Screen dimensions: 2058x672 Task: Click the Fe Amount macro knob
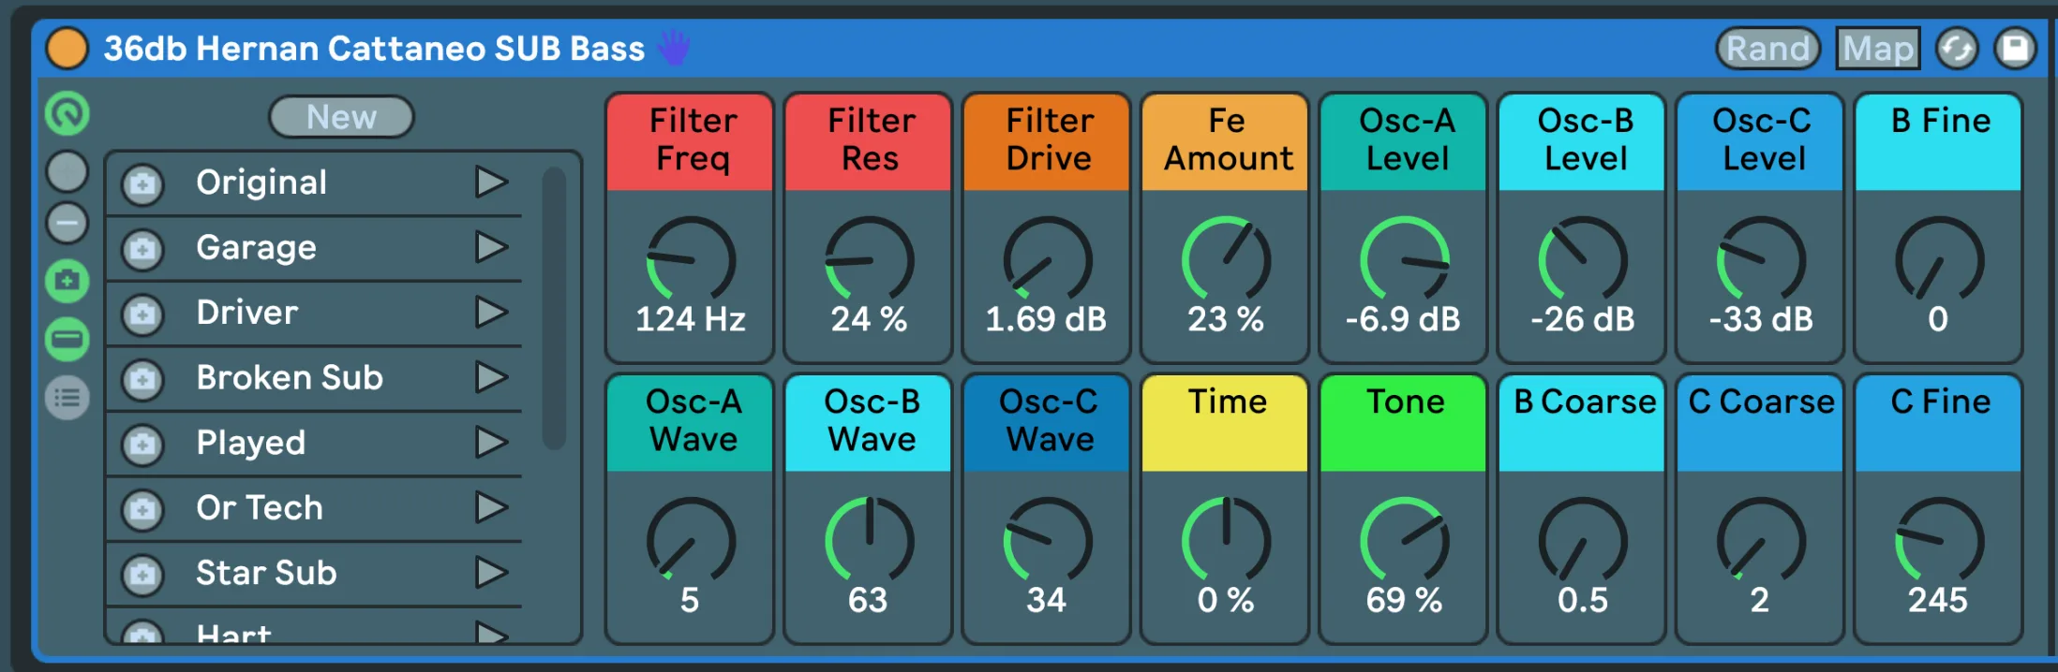pyautogui.click(x=1226, y=260)
